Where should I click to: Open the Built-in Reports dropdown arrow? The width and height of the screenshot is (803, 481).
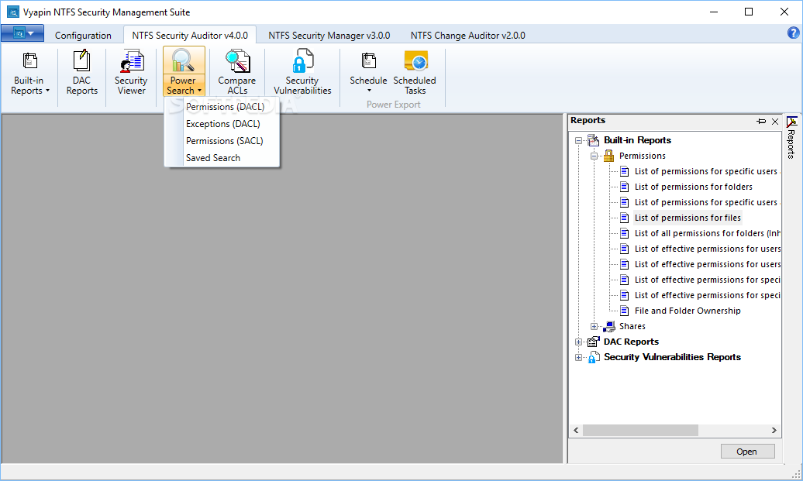coord(47,91)
